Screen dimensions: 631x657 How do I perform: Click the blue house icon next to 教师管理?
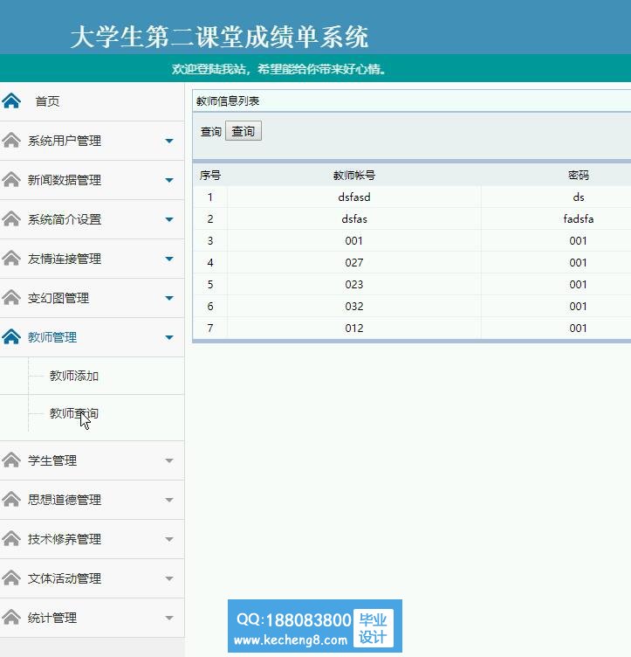pos(11,337)
